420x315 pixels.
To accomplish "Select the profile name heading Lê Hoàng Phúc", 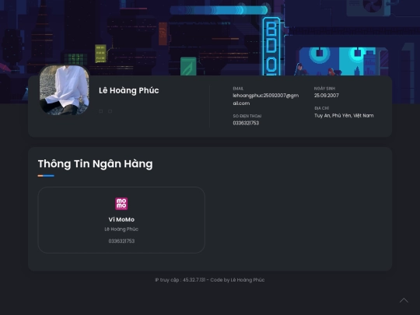I will 129,90.
